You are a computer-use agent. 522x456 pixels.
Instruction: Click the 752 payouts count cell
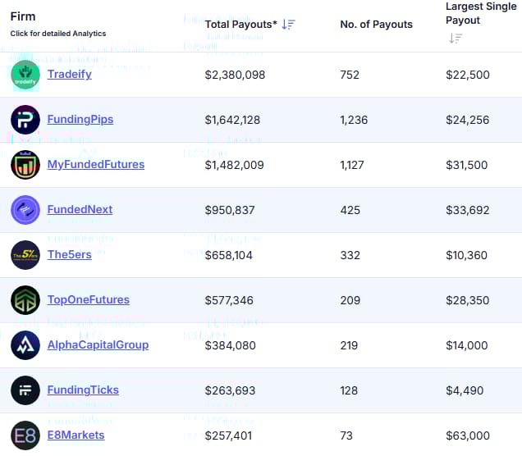tap(350, 75)
